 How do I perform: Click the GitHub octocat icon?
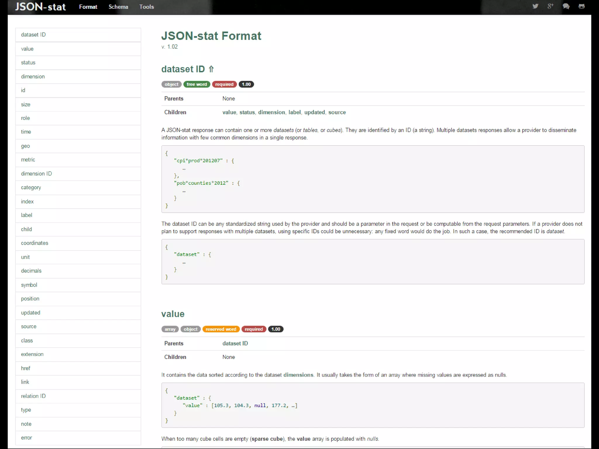point(581,6)
